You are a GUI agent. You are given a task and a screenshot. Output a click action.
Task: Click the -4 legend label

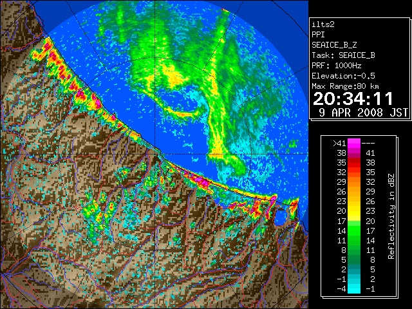coord(341,289)
